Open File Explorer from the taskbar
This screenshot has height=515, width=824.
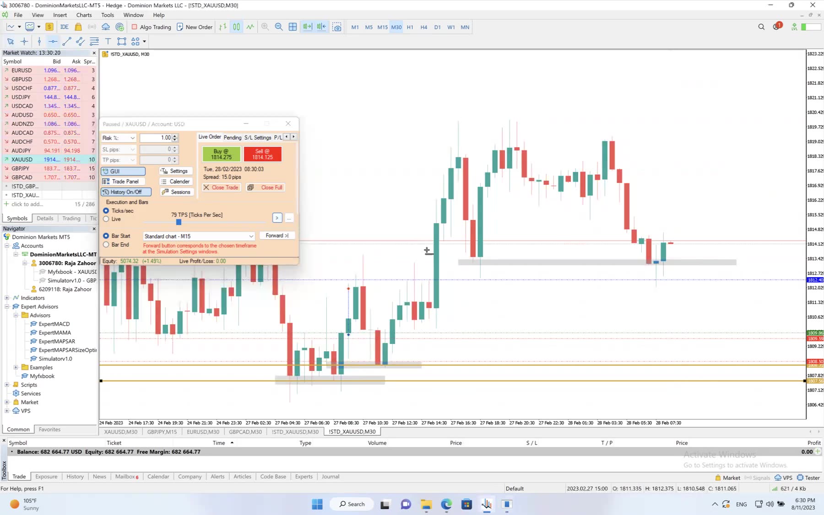[x=427, y=504]
